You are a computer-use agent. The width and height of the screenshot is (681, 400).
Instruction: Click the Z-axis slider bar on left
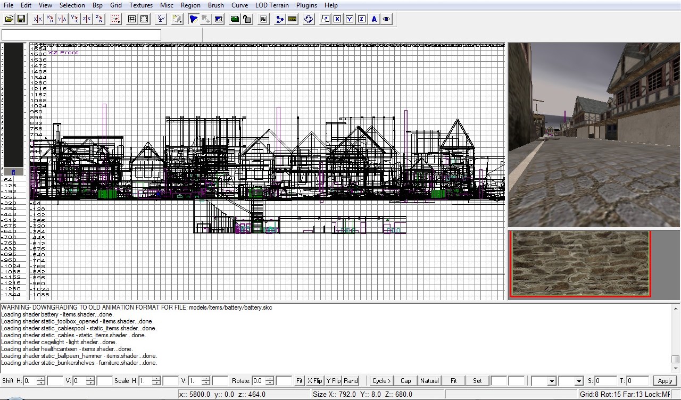13,106
